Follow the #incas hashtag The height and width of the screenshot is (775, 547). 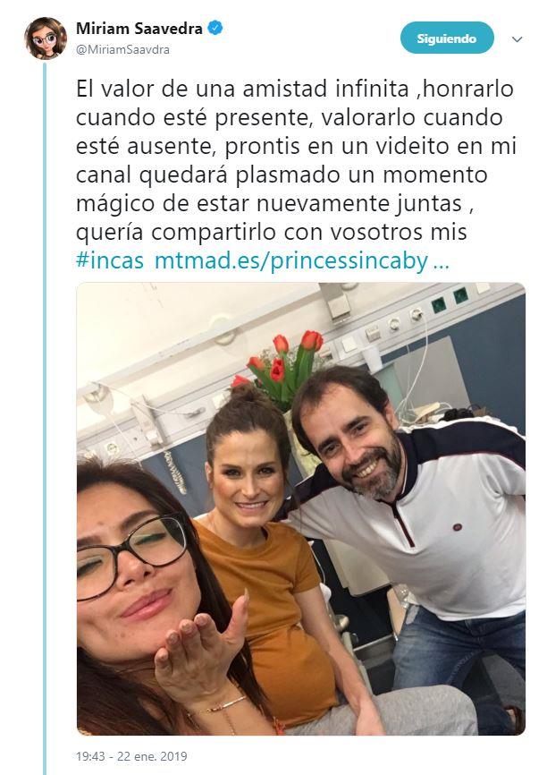tap(110, 260)
